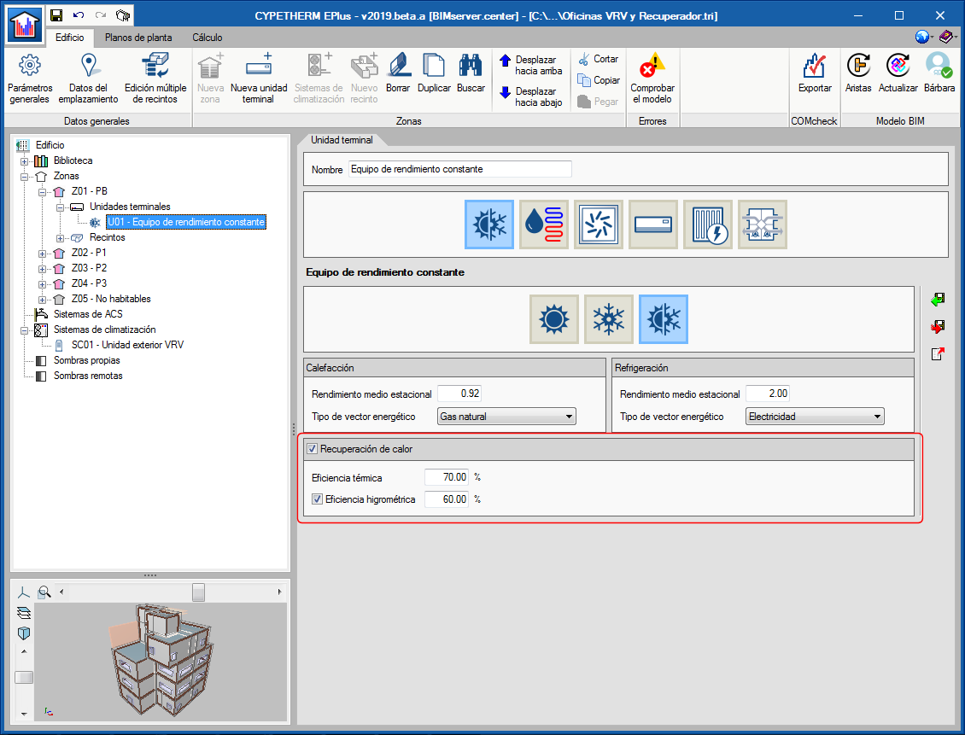Select heating-only sun mode icon

click(x=554, y=319)
